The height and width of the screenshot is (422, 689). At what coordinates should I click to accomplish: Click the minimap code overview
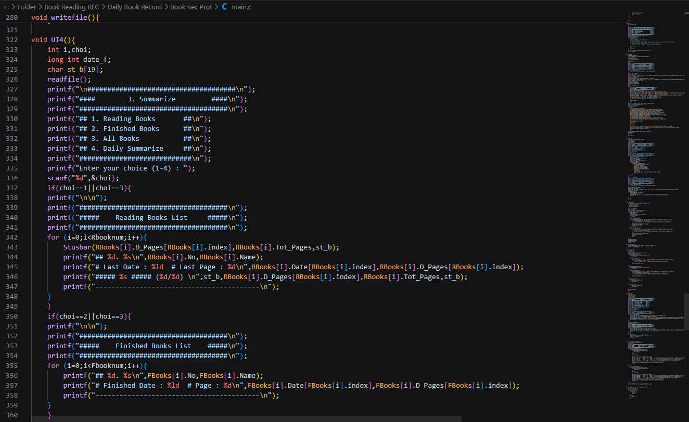point(656,208)
